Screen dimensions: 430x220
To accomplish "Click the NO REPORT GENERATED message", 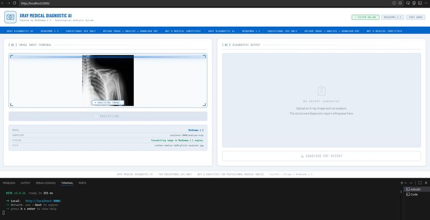I will pos(321,101).
